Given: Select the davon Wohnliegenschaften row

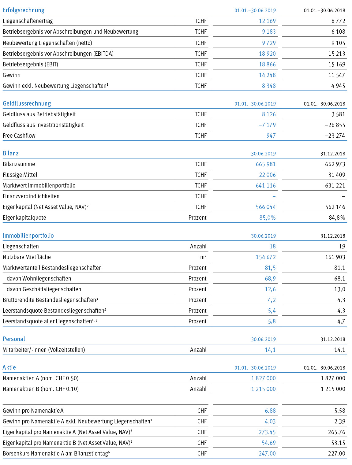Looking at the screenshot, I should pyautogui.click(x=175, y=278).
